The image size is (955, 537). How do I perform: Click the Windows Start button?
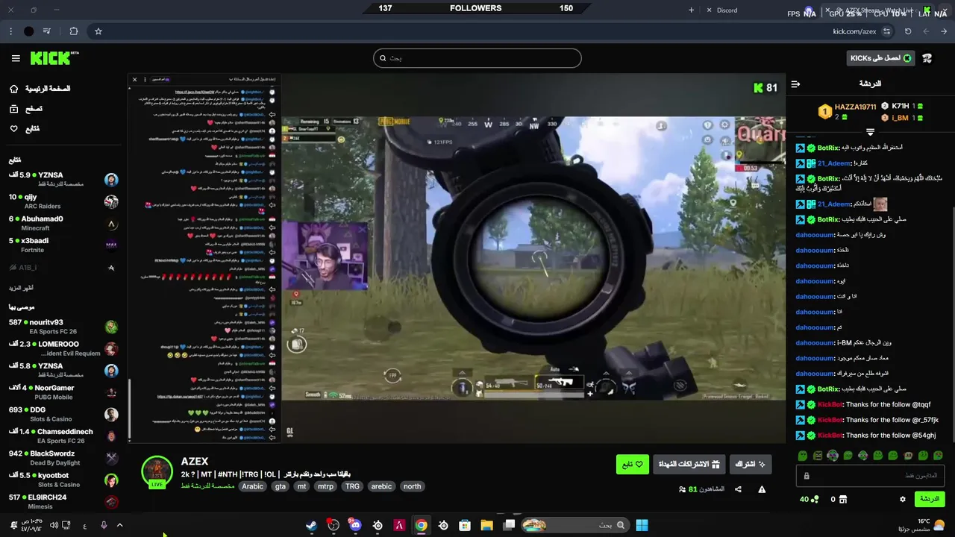pyautogui.click(x=642, y=525)
